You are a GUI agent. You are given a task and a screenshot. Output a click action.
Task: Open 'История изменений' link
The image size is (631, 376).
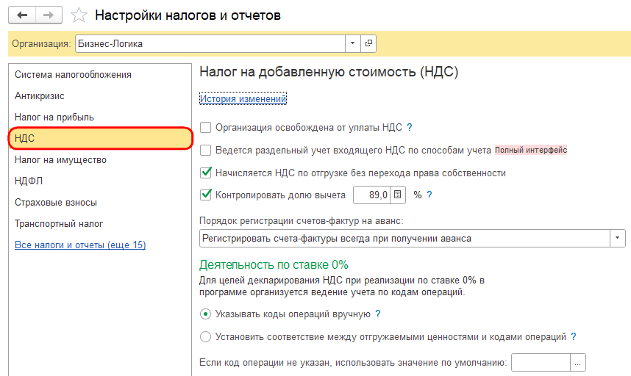243,98
